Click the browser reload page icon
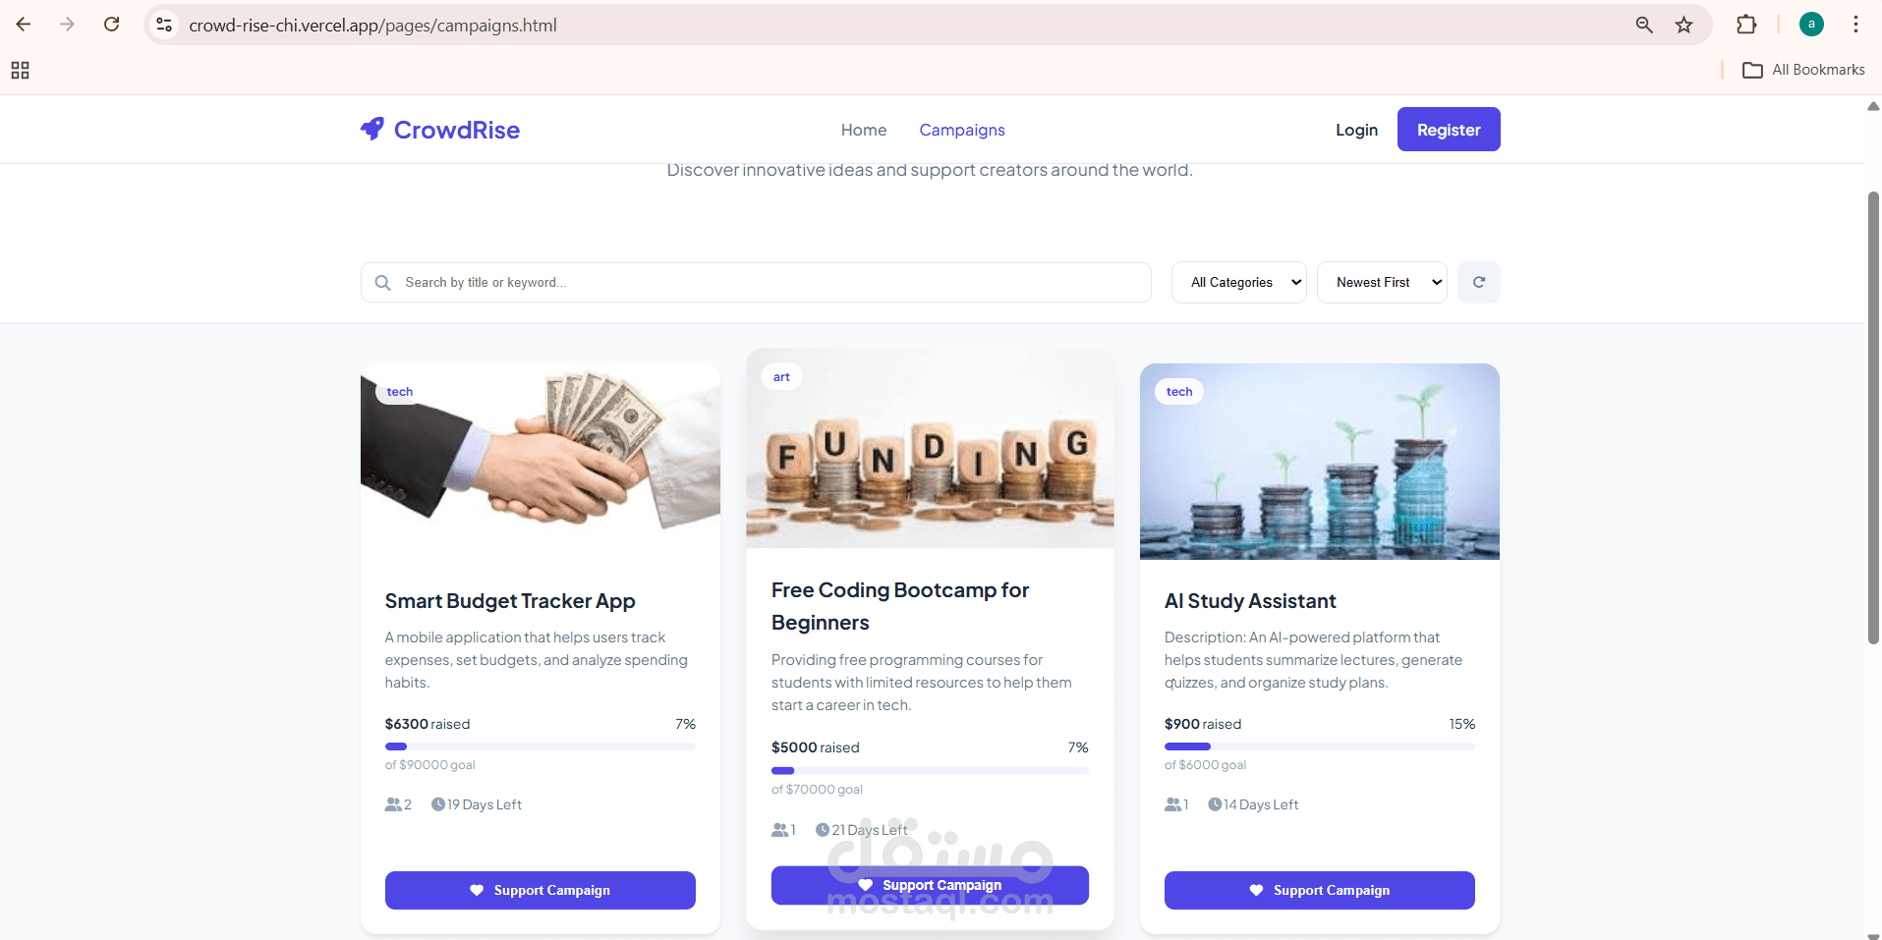 (112, 25)
